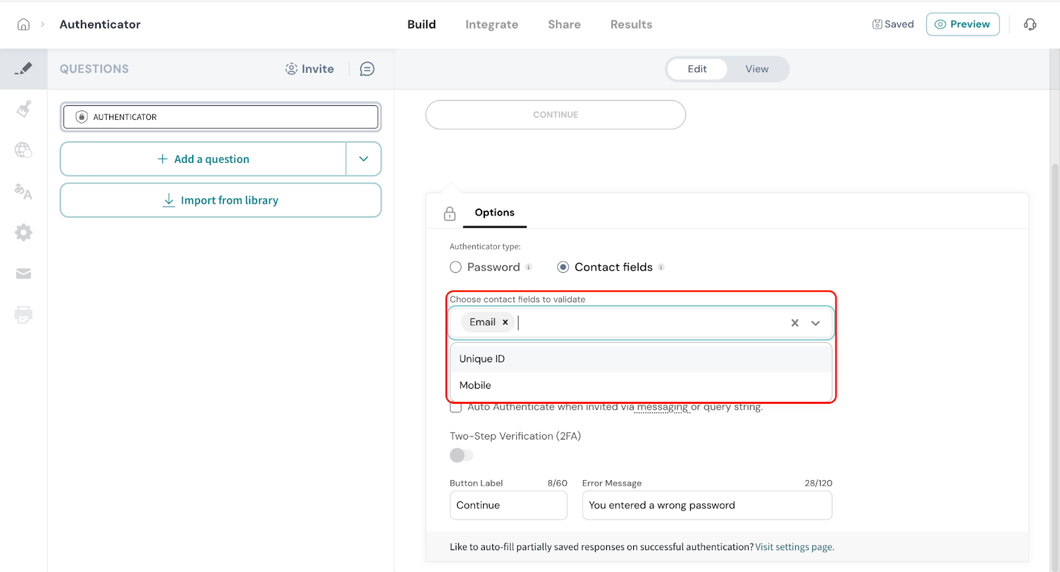Toggle Two-Step Verification switch
The height and width of the screenshot is (572, 1060).
[x=461, y=455]
